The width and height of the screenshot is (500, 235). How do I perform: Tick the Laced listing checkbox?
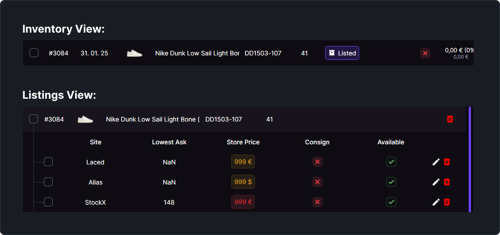click(48, 162)
